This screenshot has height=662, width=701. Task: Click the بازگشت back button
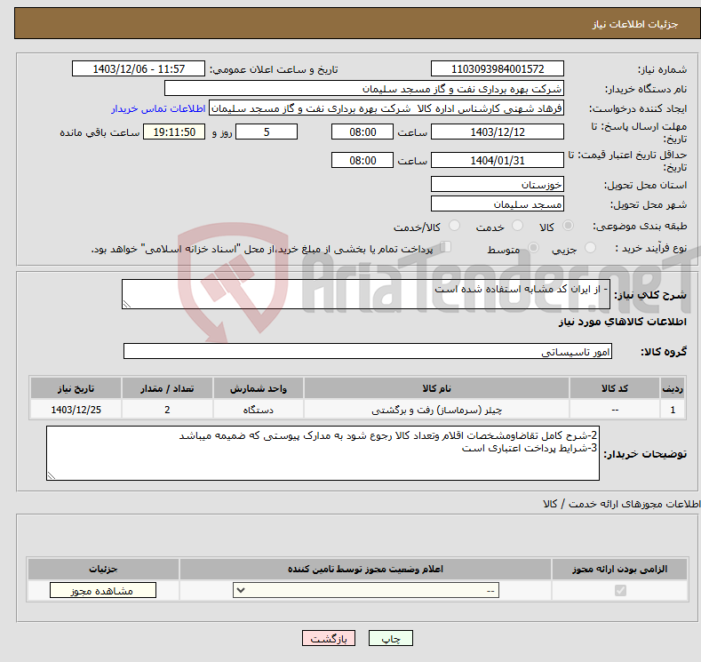coord(329,638)
